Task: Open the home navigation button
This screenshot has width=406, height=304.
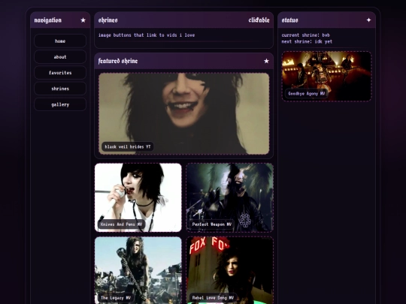Action: pos(60,41)
